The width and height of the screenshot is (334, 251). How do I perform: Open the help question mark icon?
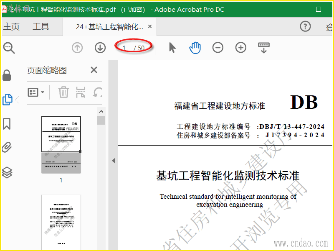[305, 26]
